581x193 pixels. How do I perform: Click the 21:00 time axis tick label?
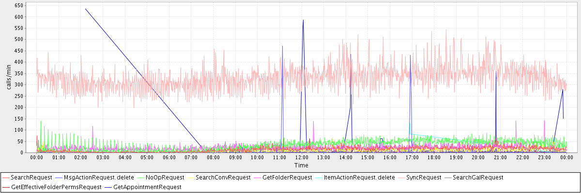pyautogui.click(x=500, y=157)
